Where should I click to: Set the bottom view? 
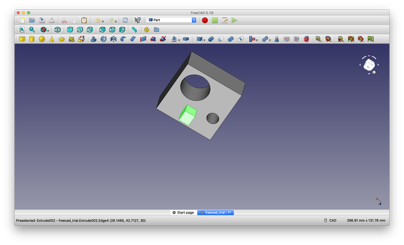[x=112, y=30]
